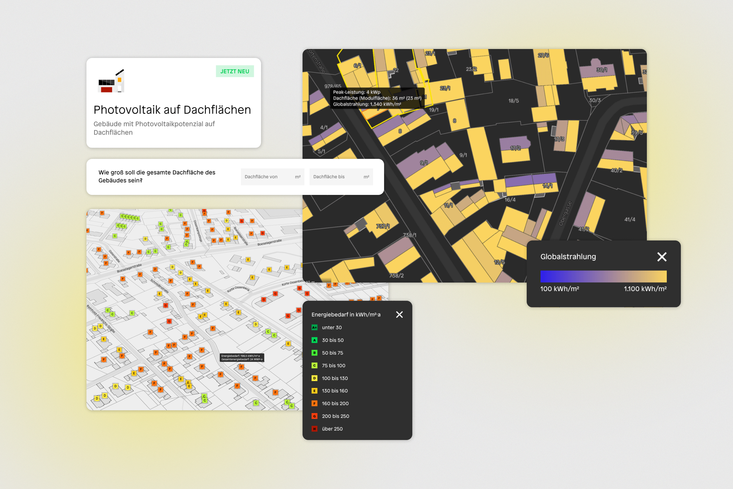
Task: Select the orange F '160 bis 200' icon
Action: pyautogui.click(x=314, y=404)
